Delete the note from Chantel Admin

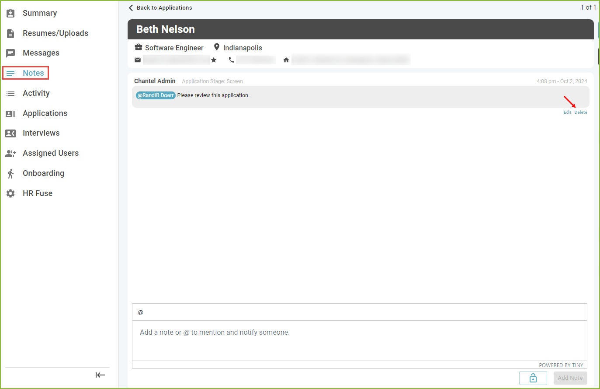click(581, 112)
